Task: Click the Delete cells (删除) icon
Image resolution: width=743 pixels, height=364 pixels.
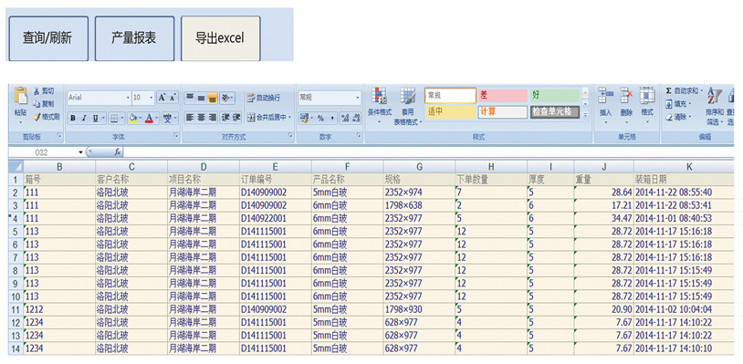Action: 626,96
